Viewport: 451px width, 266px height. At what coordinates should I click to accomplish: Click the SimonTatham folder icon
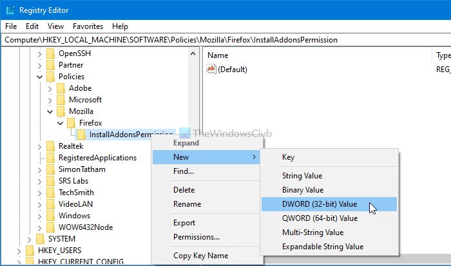[51, 169]
